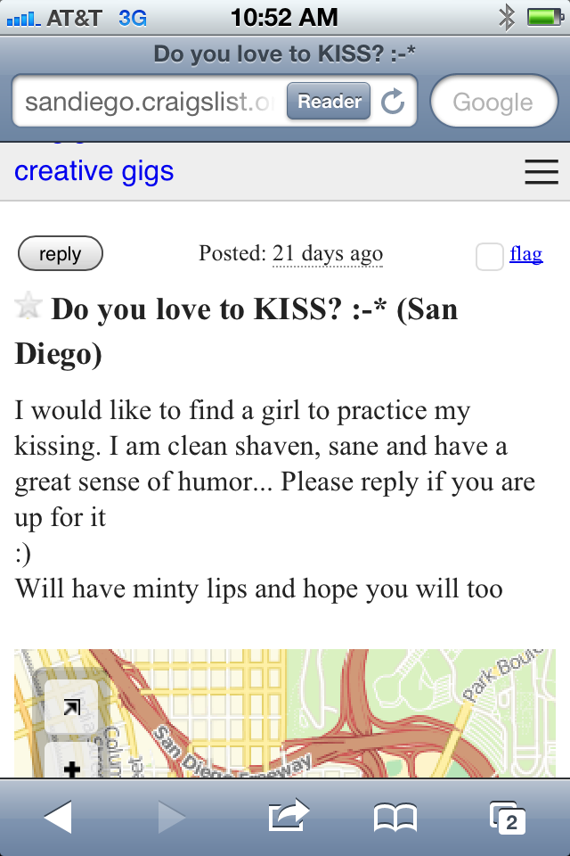
Task: Expand the map fullscreen arrow icon
Action: point(71,707)
